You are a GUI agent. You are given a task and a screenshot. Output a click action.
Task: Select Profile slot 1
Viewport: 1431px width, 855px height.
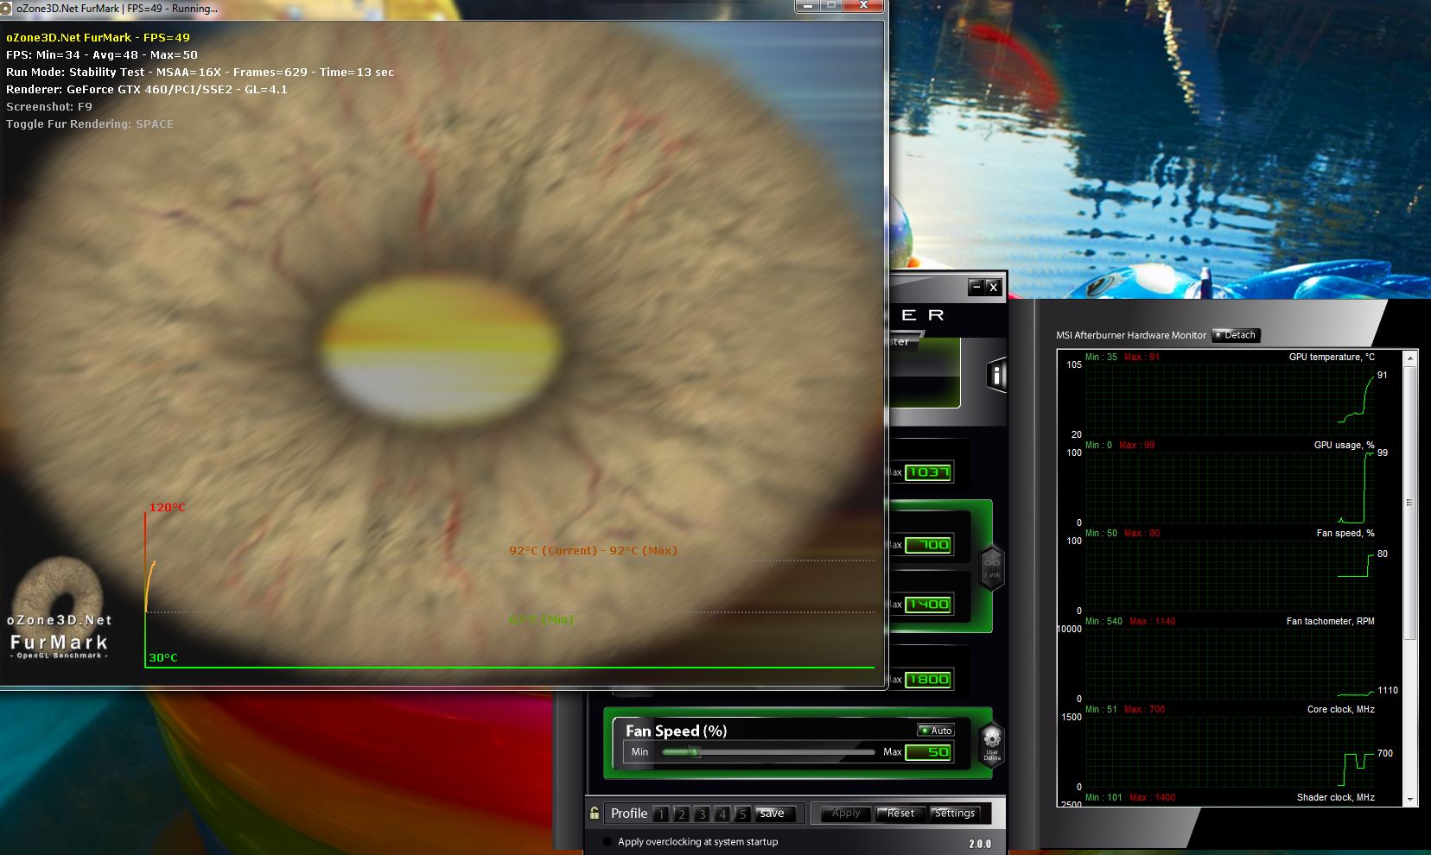pyautogui.click(x=661, y=814)
